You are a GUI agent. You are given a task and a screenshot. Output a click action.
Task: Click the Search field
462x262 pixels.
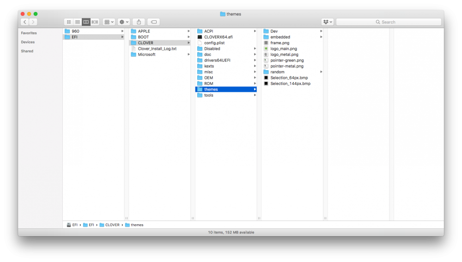pos(389,22)
